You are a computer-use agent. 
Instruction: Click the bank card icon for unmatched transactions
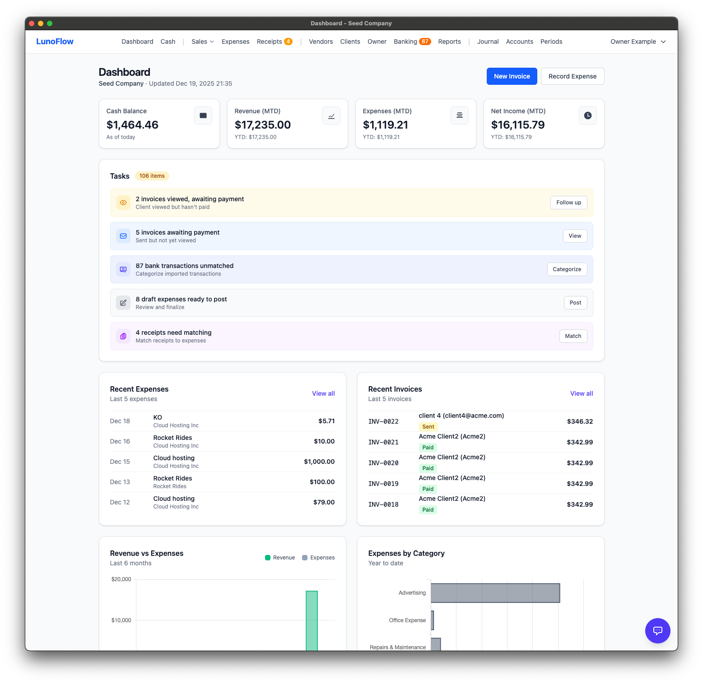[x=123, y=269]
